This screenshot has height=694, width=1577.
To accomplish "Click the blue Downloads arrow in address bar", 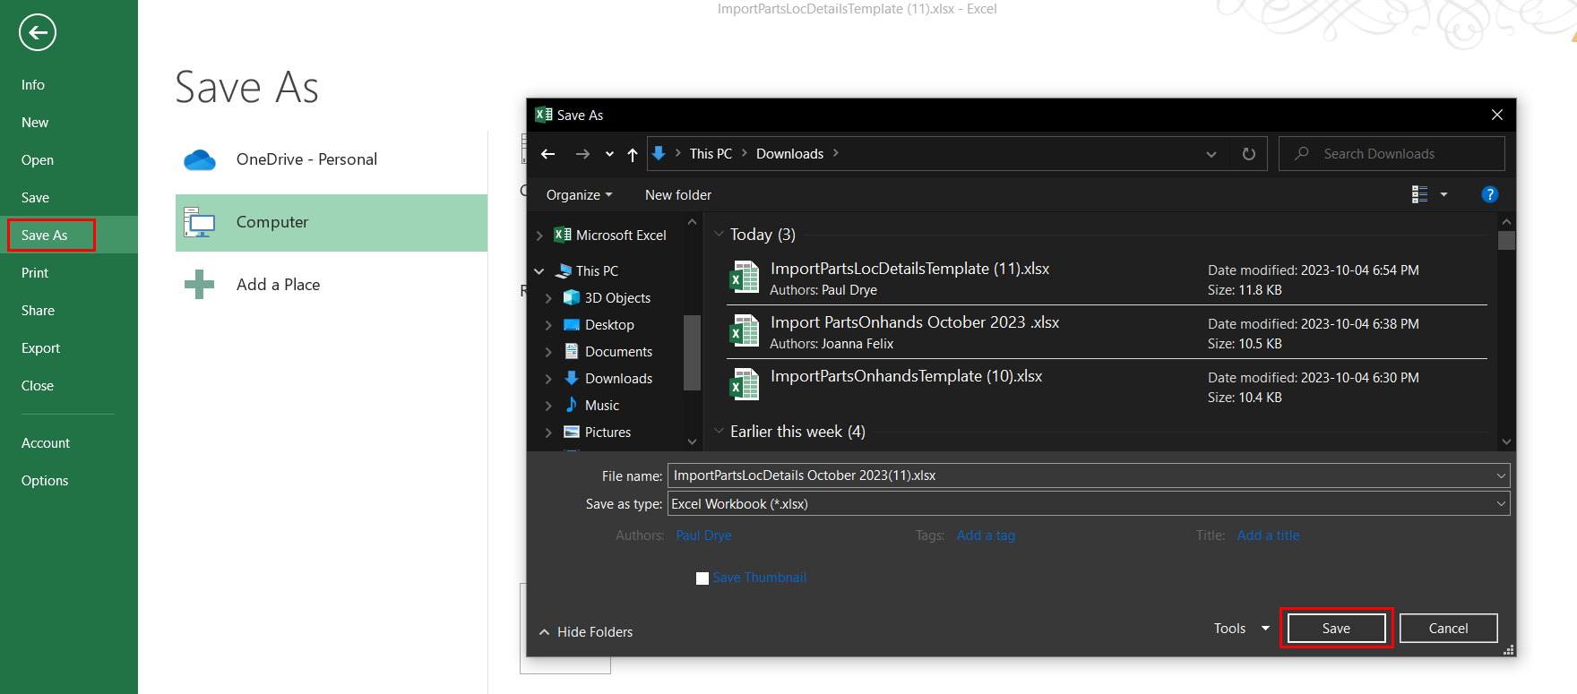I will pyautogui.click(x=659, y=153).
